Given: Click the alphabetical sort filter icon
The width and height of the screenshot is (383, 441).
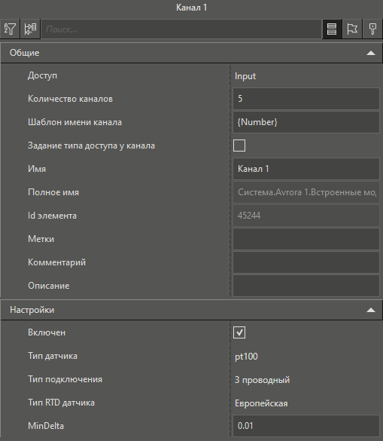Looking at the screenshot, I should click(x=10, y=29).
